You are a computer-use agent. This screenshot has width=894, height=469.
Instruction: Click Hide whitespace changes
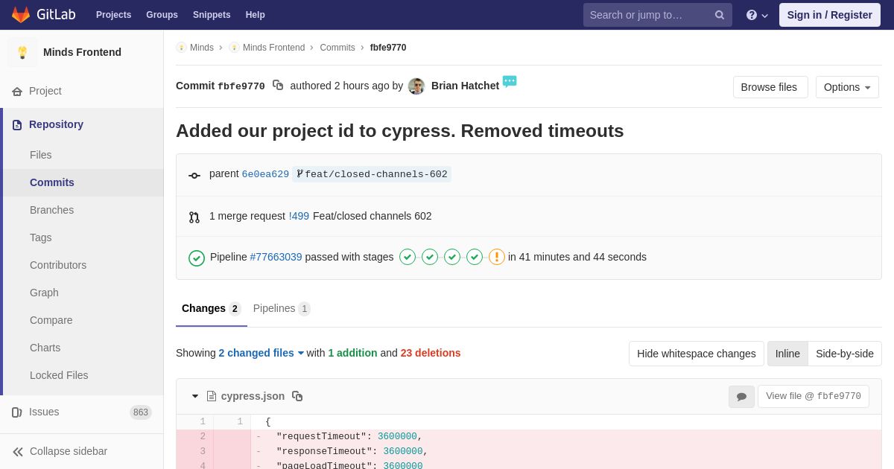tap(697, 354)
